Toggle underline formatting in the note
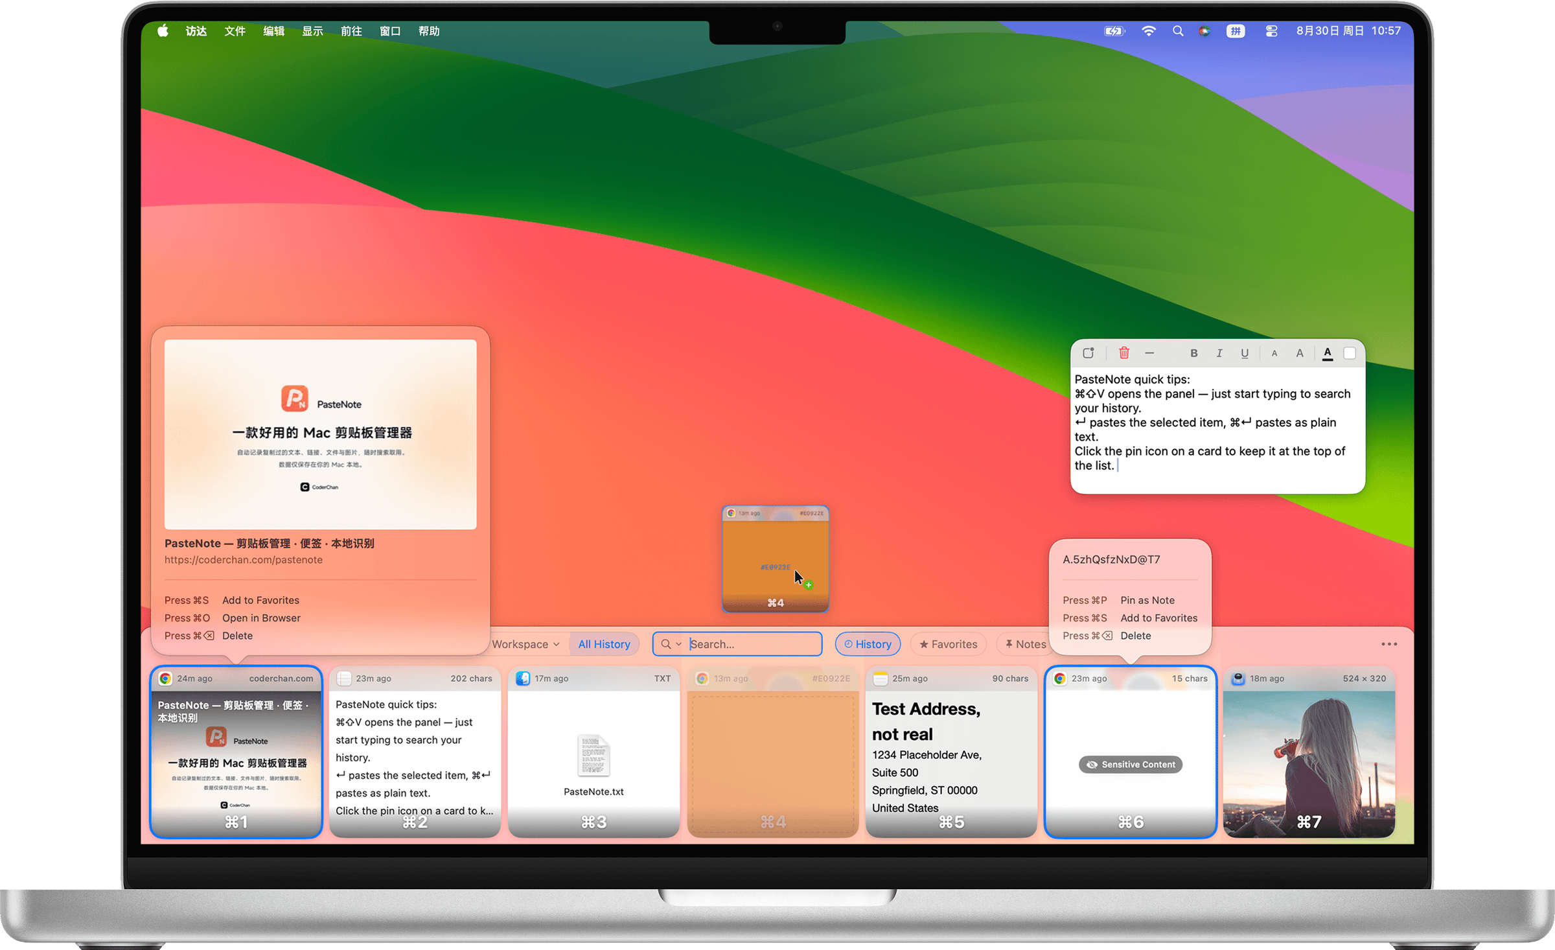This screenshot has height=950, width=1555. pyautogui.click(x=1244, y=353)
